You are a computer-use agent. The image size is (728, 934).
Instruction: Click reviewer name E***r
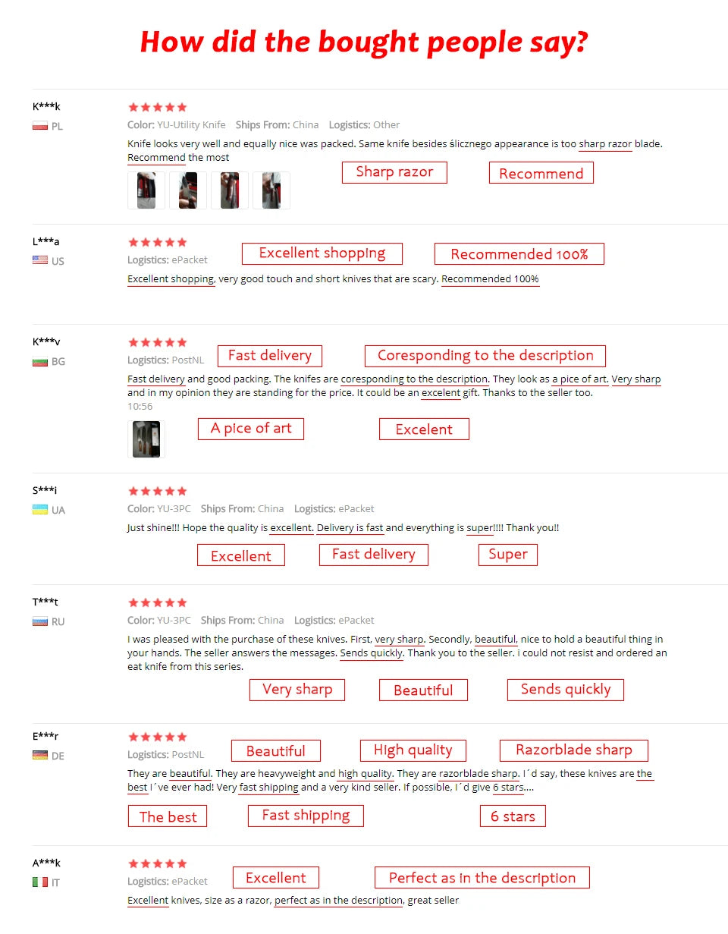pyautogui.click(x=45, y=736)
